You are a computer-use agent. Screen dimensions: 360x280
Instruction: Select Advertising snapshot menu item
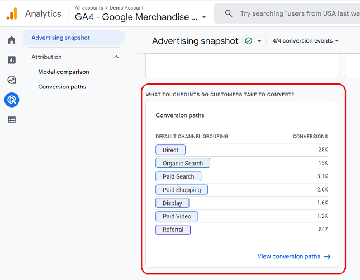pyautogui.click(x=74, y=38)
